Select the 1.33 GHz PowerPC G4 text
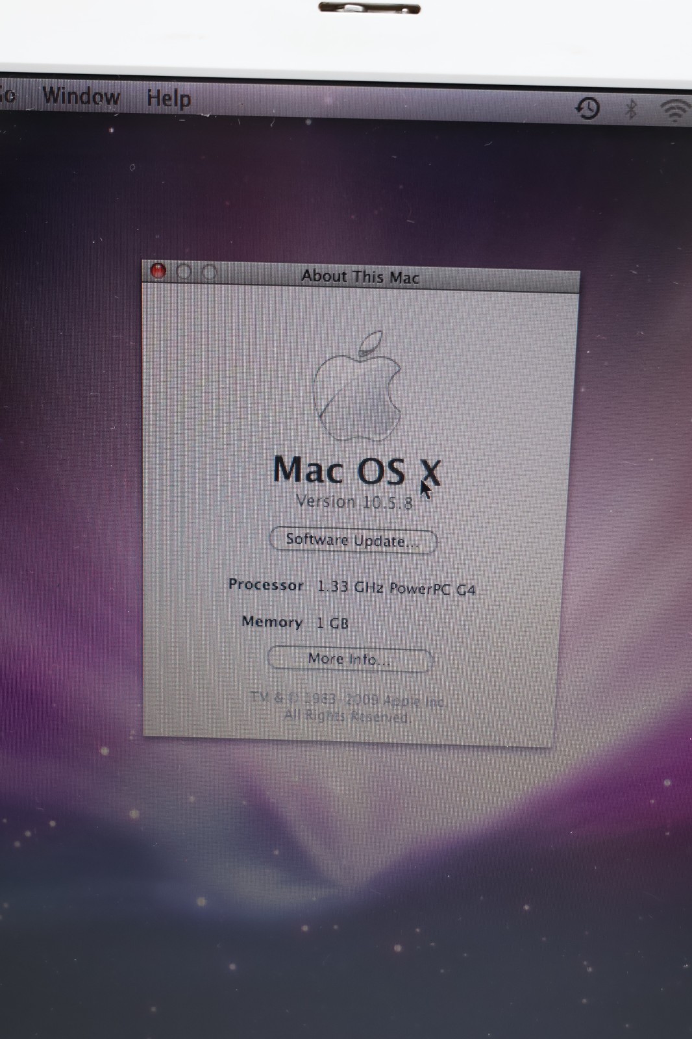The height and width of the screenshot is (1039, 692). (396, 588)
